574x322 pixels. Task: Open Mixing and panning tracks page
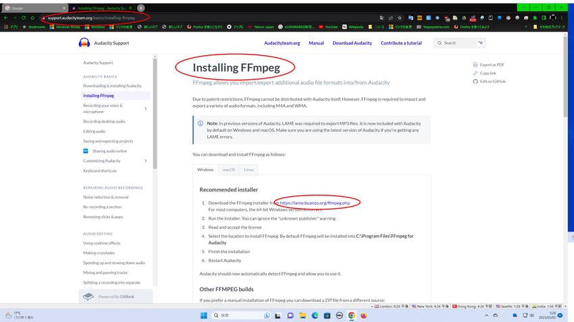pyautogui.click(x=105, y=273)
